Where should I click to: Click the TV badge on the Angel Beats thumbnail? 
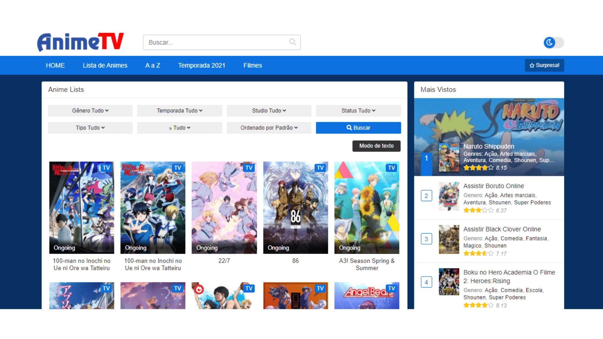pos(391,288)
